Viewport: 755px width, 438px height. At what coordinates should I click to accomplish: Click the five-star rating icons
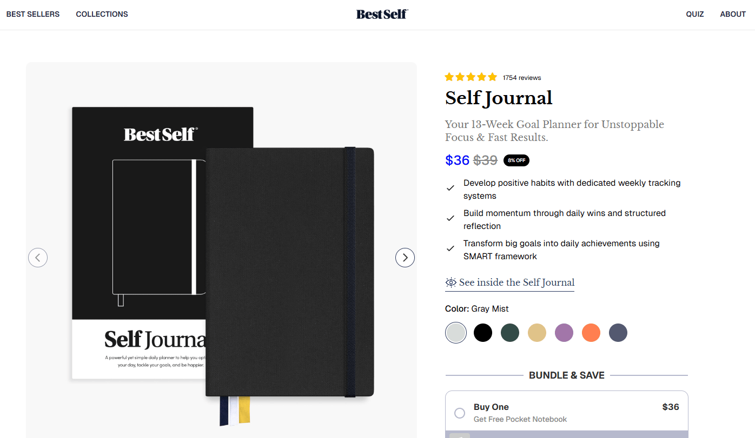pos(471,77)
